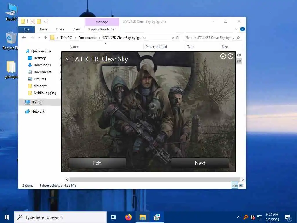Open the Windows Start menu

click(7, 217)
